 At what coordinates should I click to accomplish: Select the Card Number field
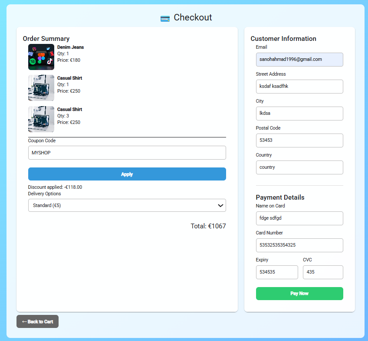(x=299, y=245)
